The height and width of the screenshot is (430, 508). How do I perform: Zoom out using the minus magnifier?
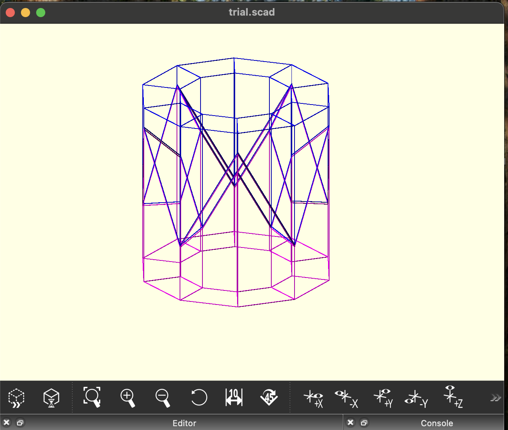point(162,398)
